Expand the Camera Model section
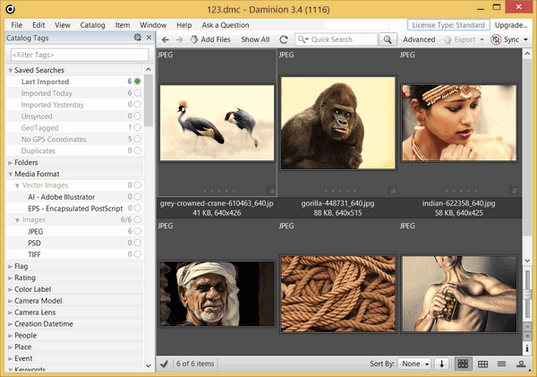 click(10, 301)
